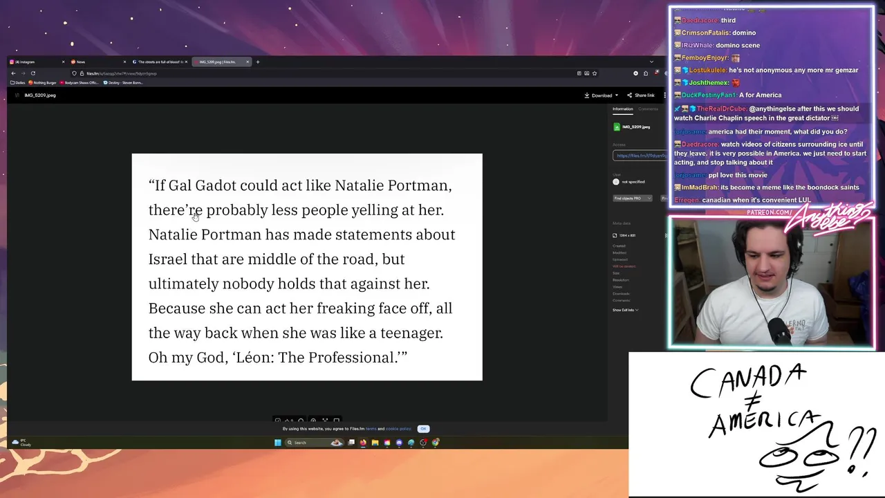Image resolution: width=885 pixels, height=498 pixels.
Task: Open Task View in taskbar
Action: tap(351, 443)
